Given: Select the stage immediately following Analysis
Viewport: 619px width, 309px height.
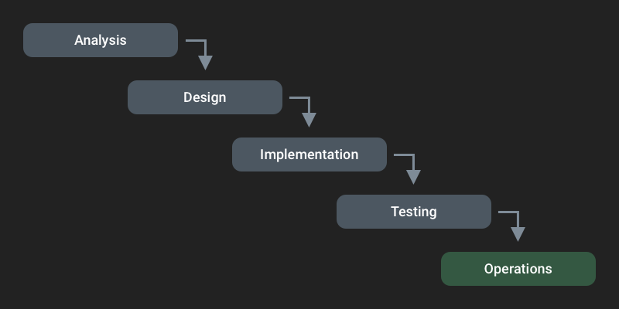Looking at the screenshot, I should click(205, 97).
